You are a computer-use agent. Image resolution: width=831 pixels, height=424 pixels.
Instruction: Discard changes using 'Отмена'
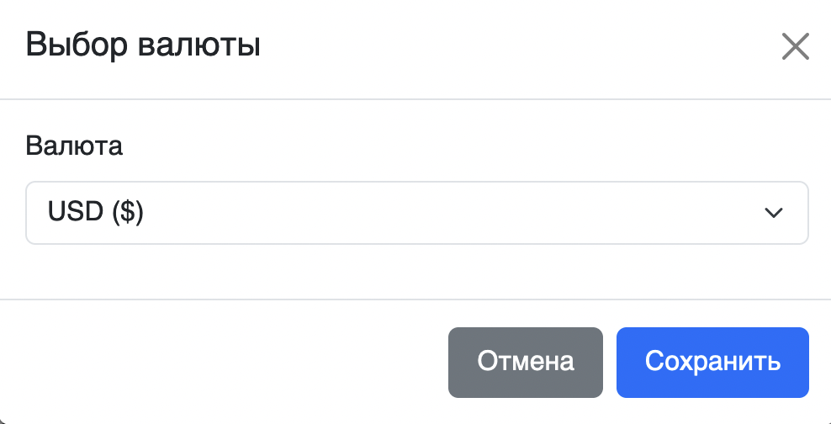525,362
